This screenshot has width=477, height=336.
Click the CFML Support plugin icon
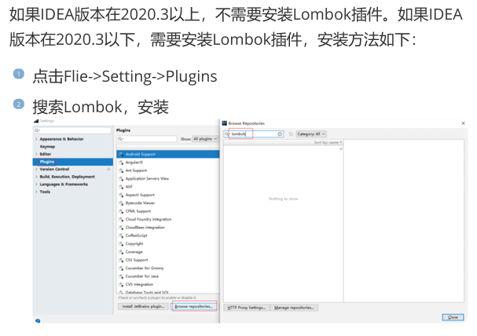[x=121, y=211]
